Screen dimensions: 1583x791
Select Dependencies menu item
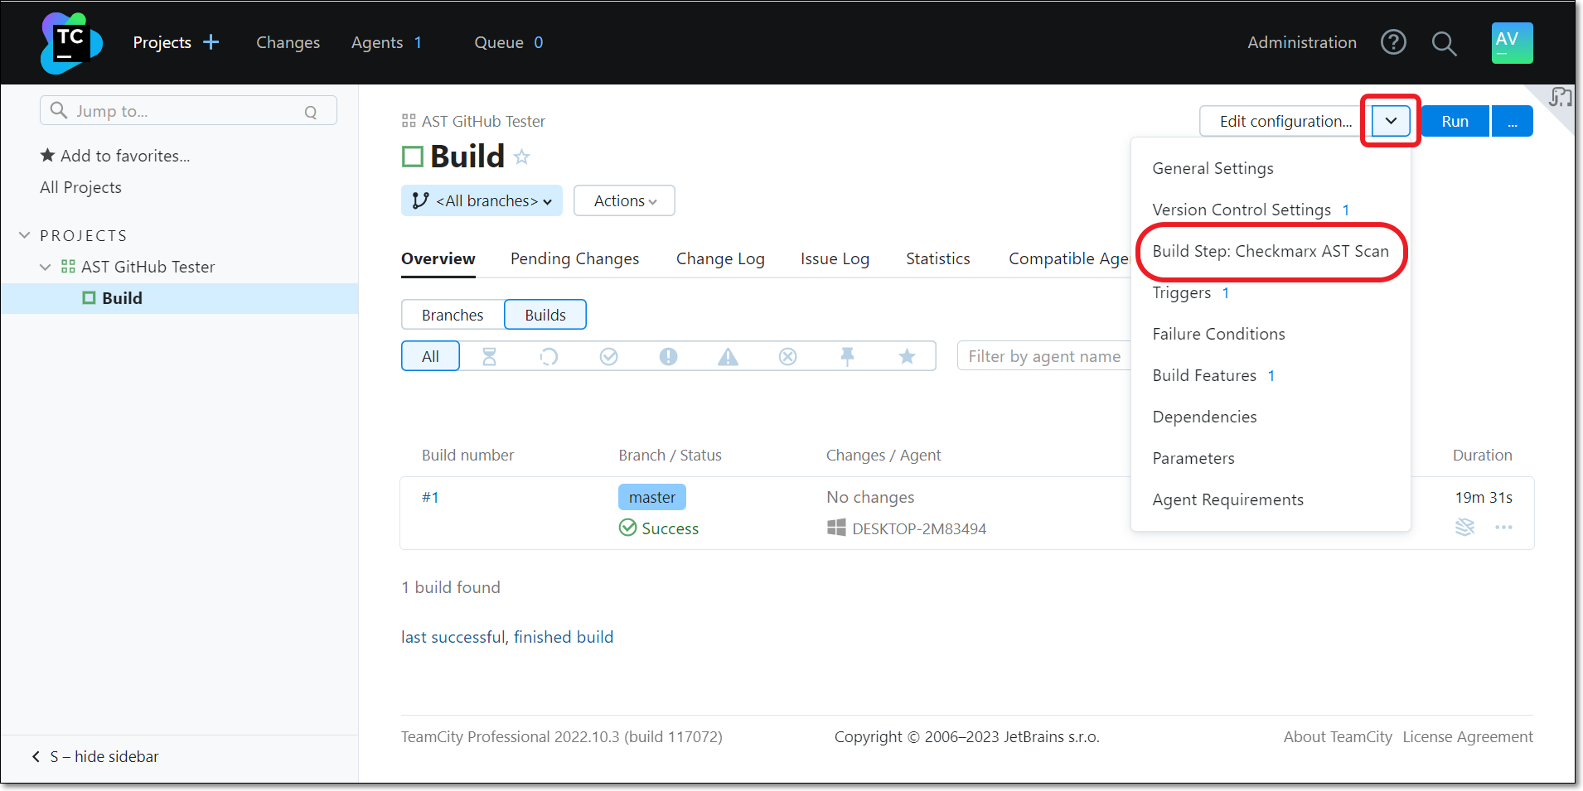(x=1204, y=417)
